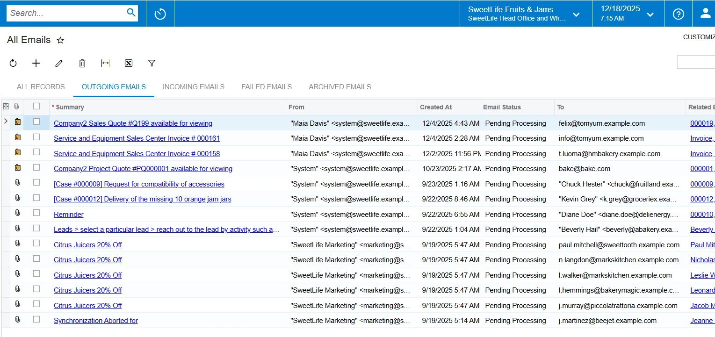Click paperclip icon in Synchronization Aborted row
This screenshot has height=337, width=715.
[17, 319]
